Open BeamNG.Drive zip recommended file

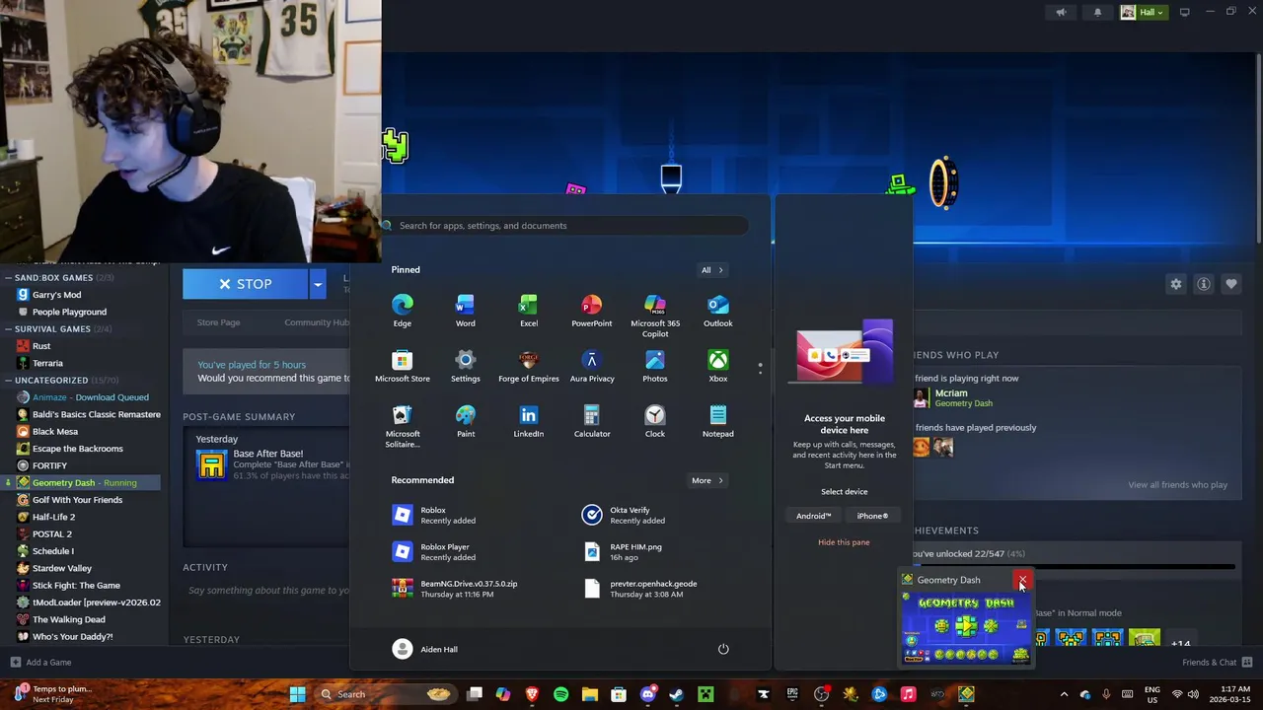coord(455,589)
